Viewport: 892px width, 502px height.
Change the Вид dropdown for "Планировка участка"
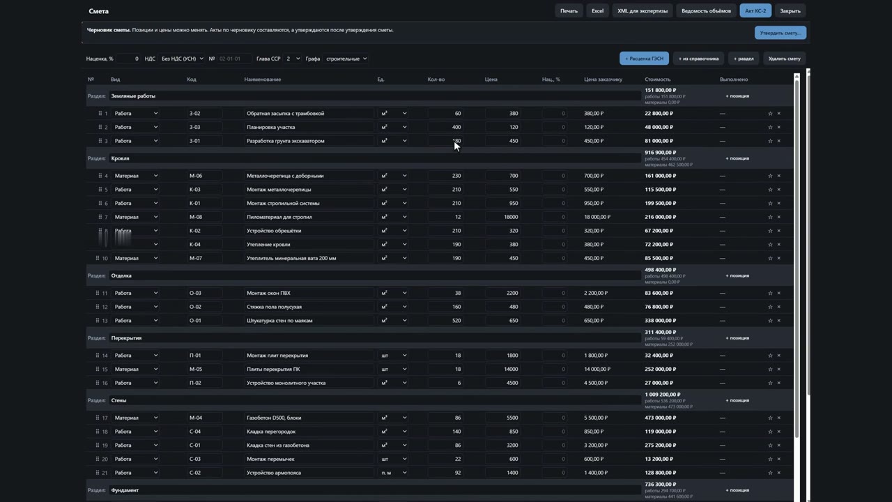click(136, 127)
